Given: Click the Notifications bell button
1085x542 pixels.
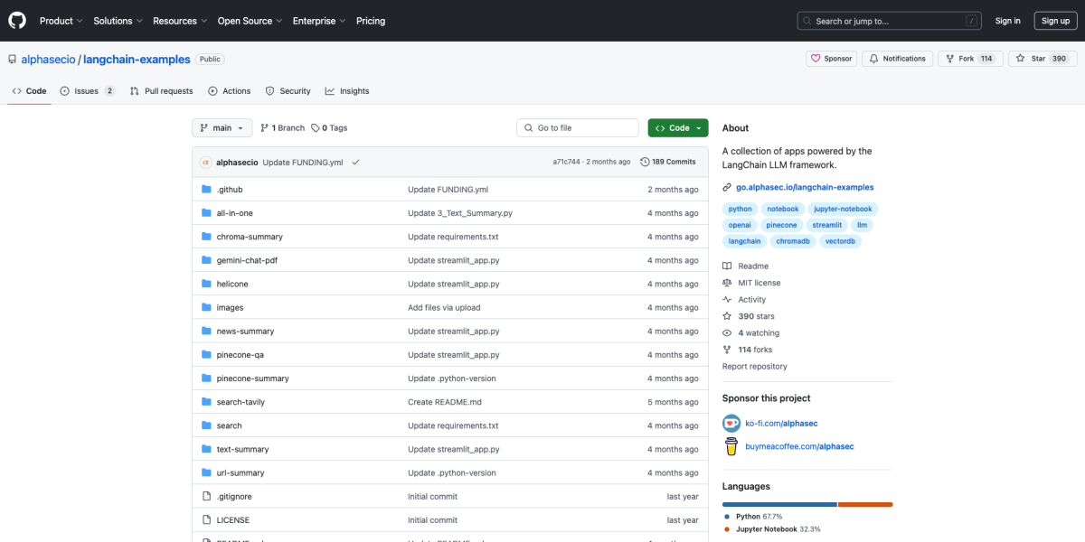Looking at the screenshot, I should [896, 59].
